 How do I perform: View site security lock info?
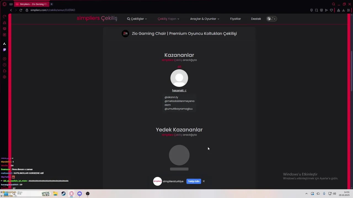coord(27,10)
